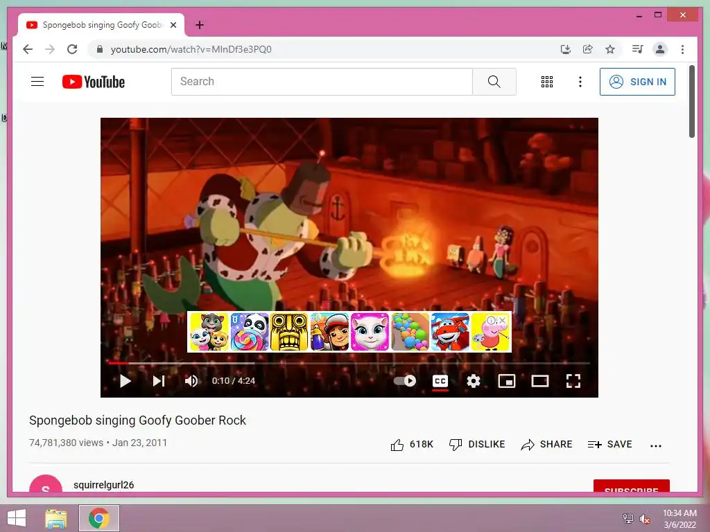
Task: Open network tray icon
Action: pos(628,518)
